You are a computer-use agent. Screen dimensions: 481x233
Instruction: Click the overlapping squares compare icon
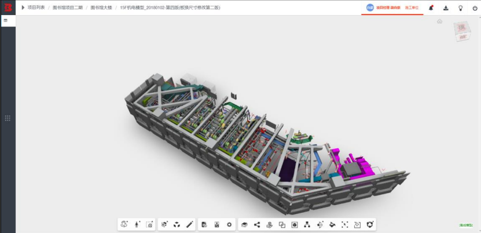[x=282, y=225]
